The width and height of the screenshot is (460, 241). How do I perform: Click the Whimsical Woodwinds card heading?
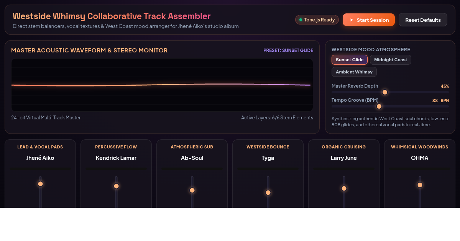point(420,147)
